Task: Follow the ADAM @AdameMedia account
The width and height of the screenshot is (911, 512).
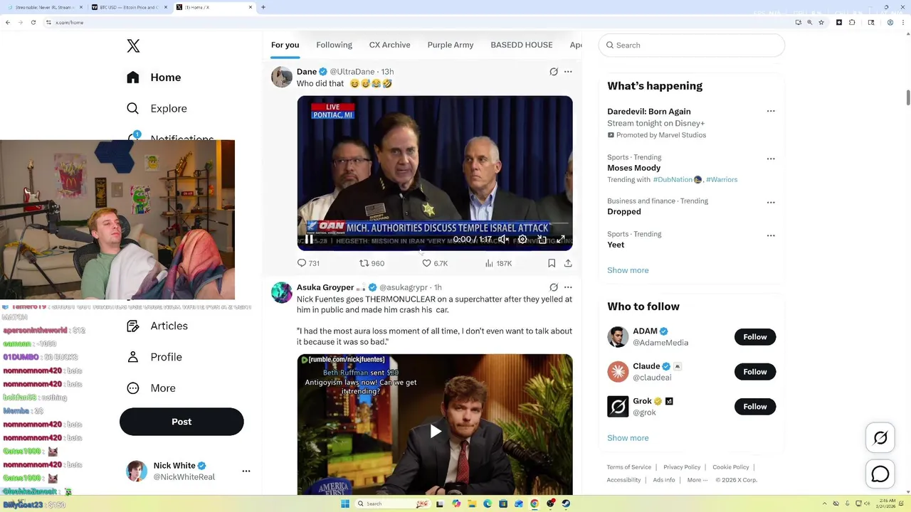Action: click(755, 337)
